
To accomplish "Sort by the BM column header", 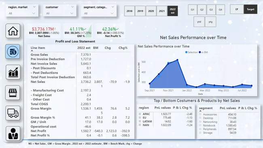I will [x=95, y=48].
